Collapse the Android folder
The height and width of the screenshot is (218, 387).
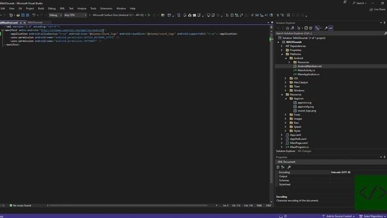[286, 58]
